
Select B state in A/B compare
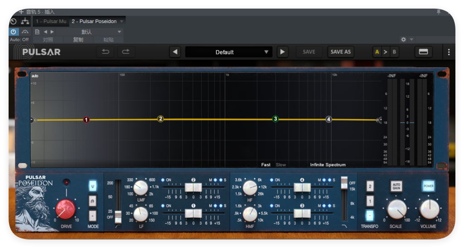394,52
